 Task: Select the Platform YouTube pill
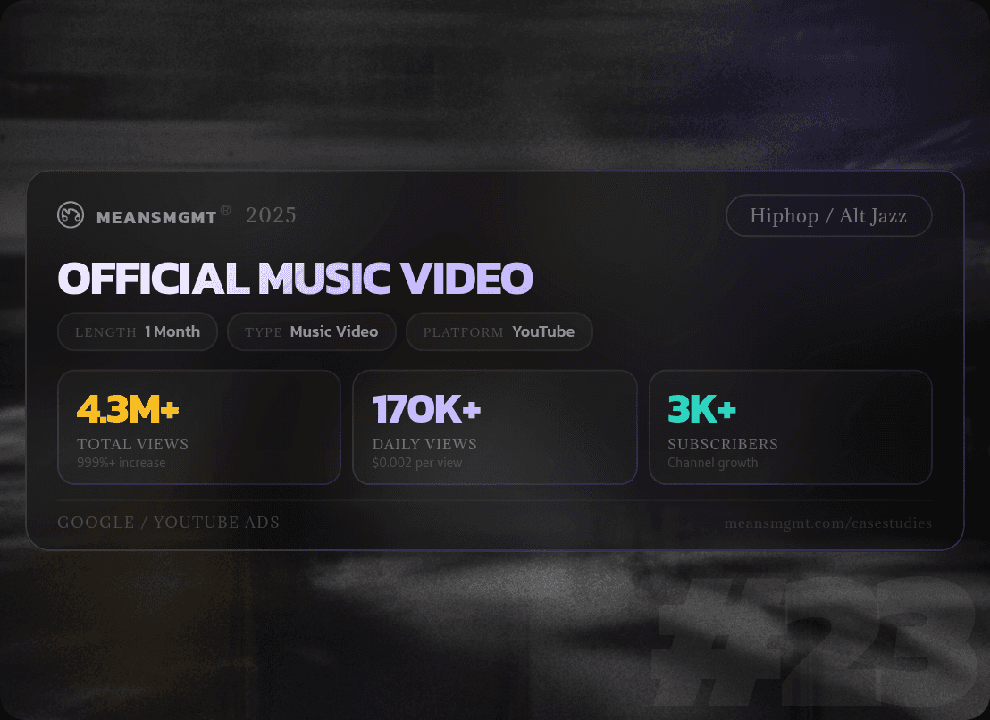pos(499,332)
